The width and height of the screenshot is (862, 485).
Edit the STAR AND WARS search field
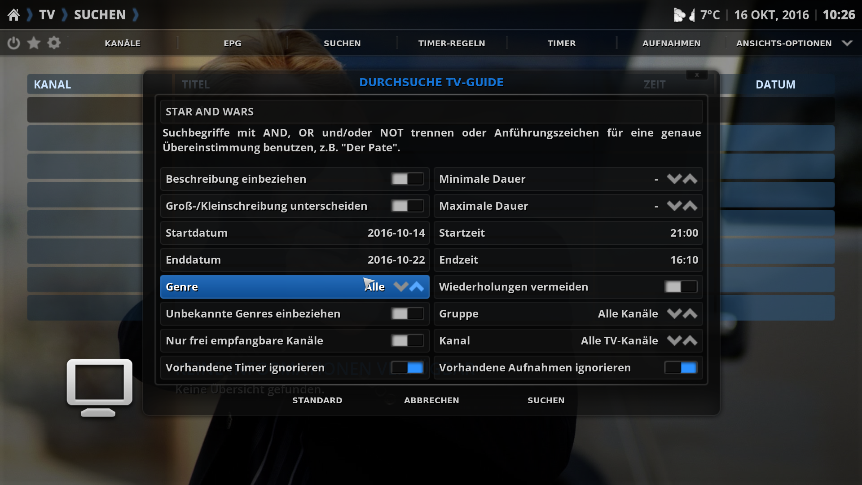click(x=431, y=112)
